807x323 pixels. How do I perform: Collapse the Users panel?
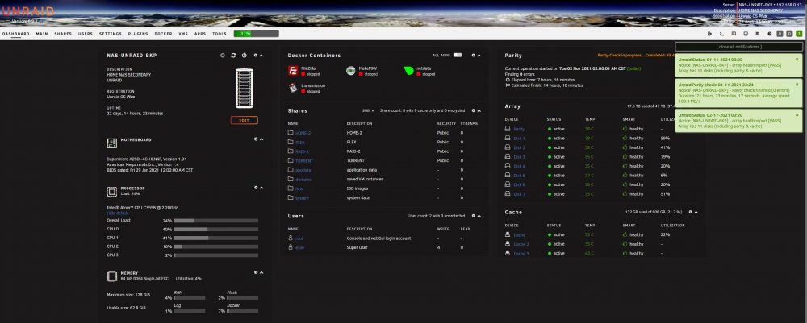479,216
